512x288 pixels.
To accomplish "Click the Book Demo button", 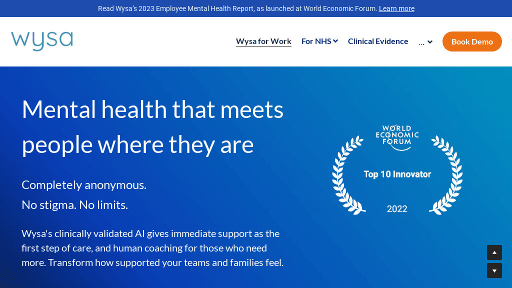I will click(471, 41).
